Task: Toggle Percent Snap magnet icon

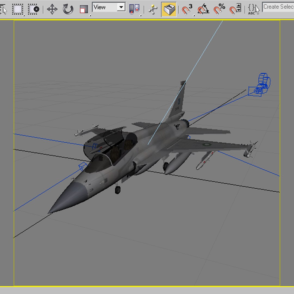Action: pos(219,9)
